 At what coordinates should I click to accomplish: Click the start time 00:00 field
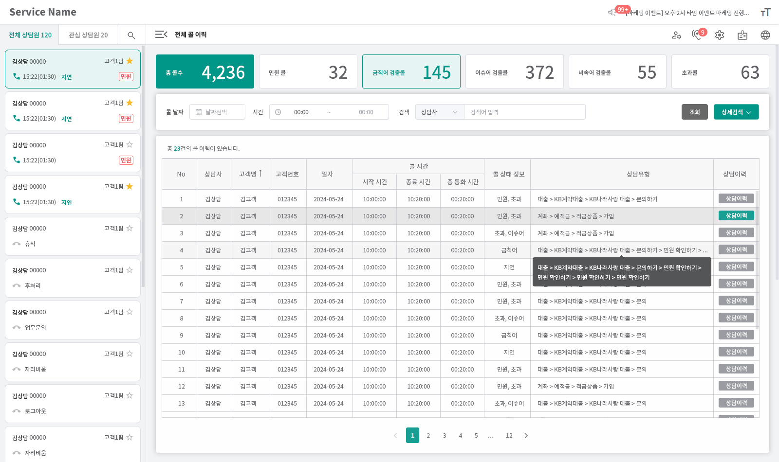pyautogui.click(x=301, y=112)
